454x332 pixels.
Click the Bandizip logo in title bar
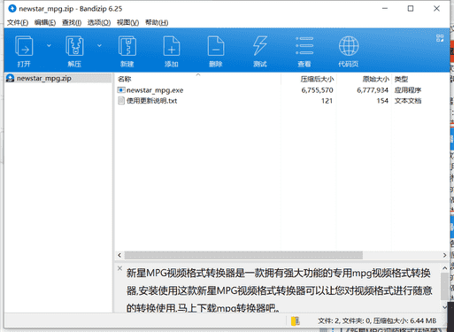point(12,9)
